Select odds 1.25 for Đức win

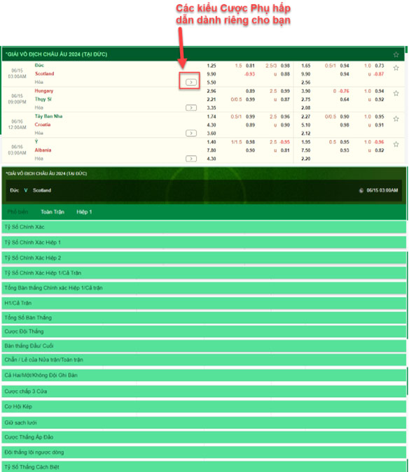tap(212, 66)
